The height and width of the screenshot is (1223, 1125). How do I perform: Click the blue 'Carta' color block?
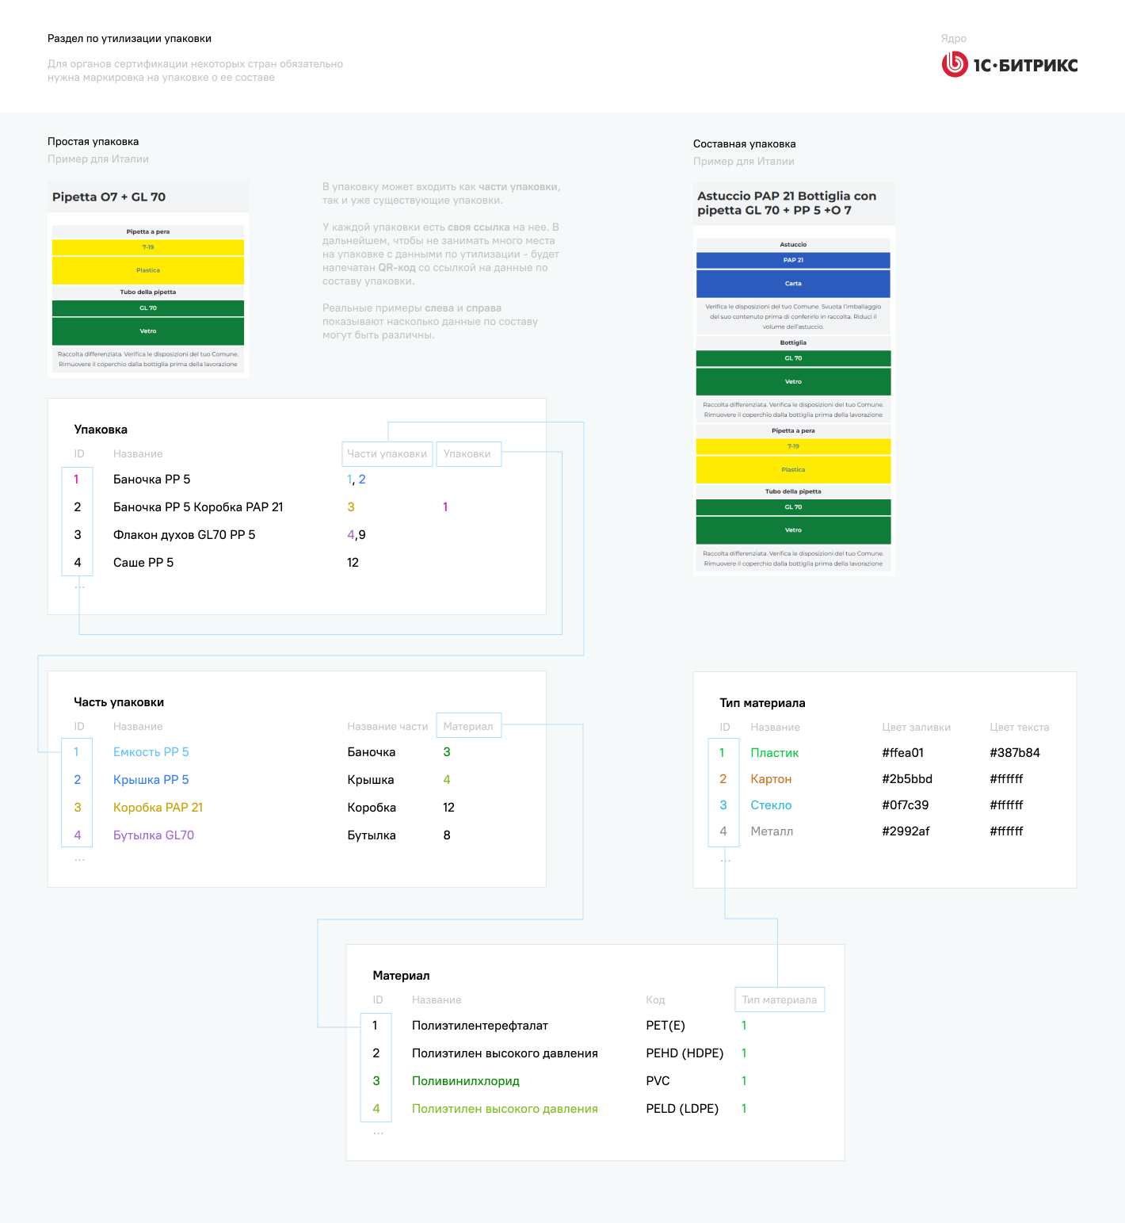click(793, 284)
